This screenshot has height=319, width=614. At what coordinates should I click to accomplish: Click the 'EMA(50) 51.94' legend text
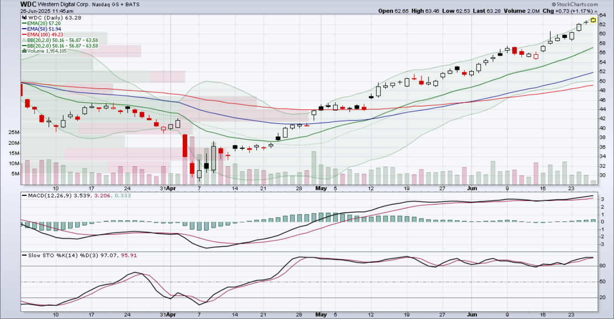[45, 29]
